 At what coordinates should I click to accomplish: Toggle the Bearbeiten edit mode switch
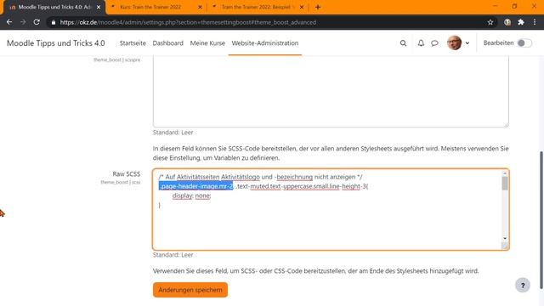click(524, 43)
